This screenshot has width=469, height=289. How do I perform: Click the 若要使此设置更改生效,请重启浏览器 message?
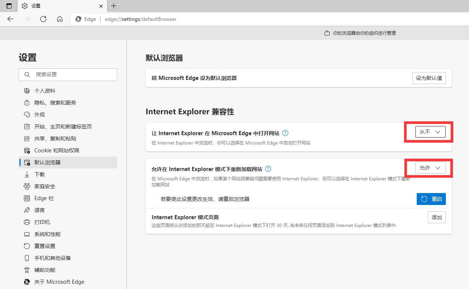pyautogui.click(x=205, y=199)
